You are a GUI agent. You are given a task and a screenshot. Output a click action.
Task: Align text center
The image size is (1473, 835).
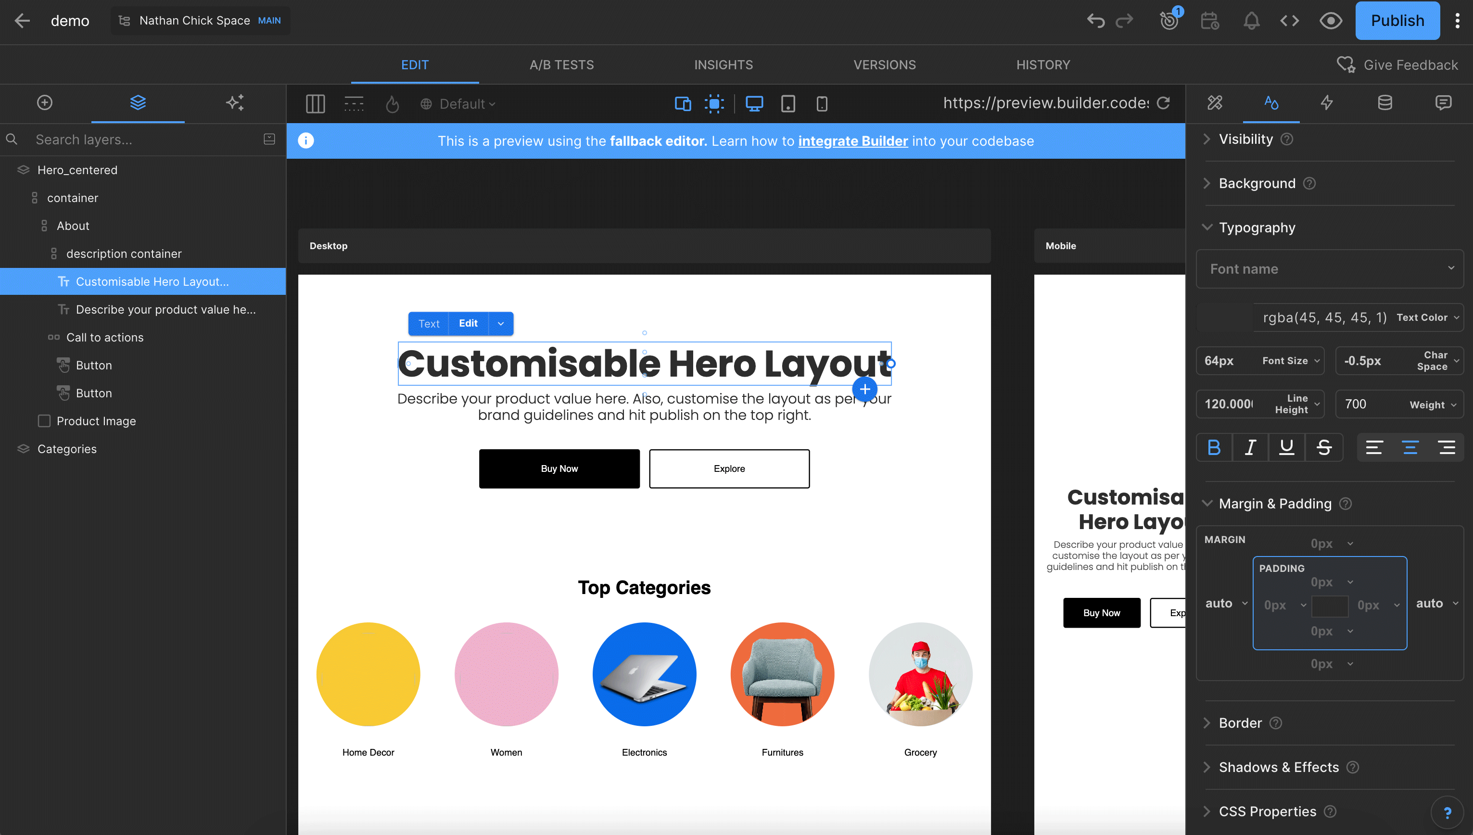point(1410,447)
